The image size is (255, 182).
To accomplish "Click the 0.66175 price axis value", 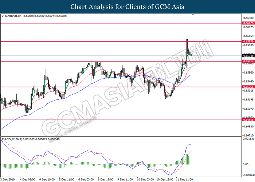I will 248,27.
